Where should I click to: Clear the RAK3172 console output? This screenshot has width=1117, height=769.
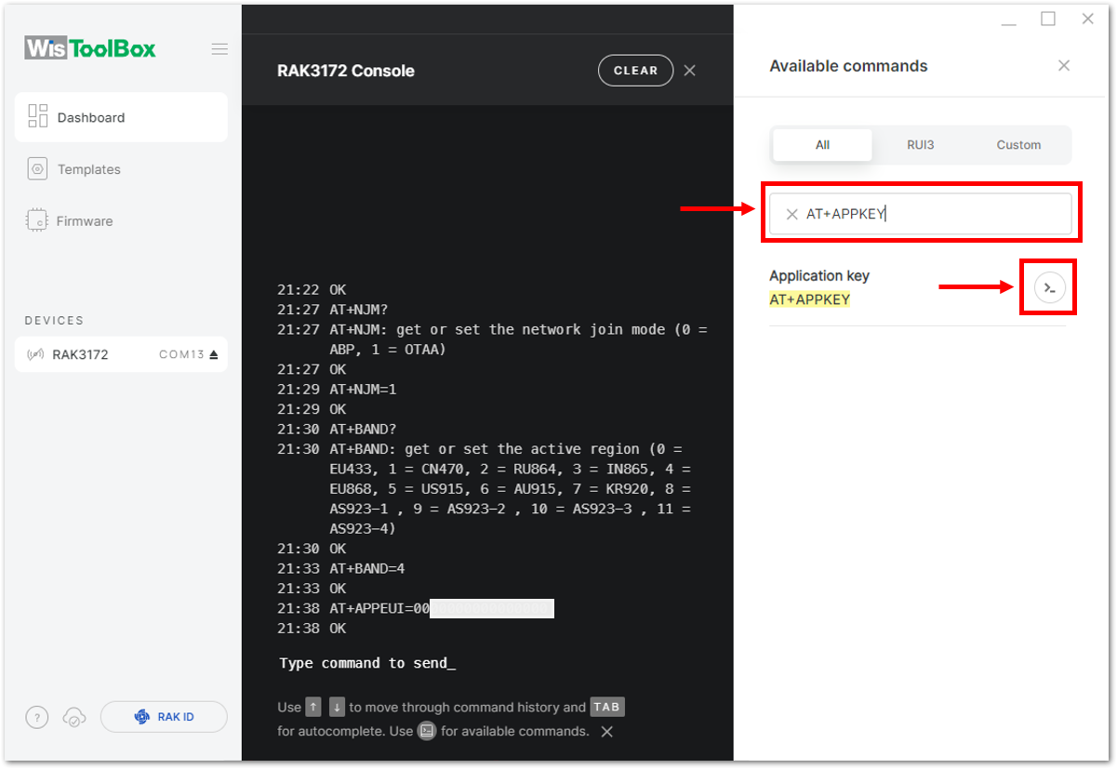tap(636, 71)
